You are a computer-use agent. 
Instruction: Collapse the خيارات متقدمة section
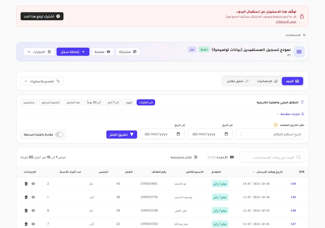pos(290,114)
